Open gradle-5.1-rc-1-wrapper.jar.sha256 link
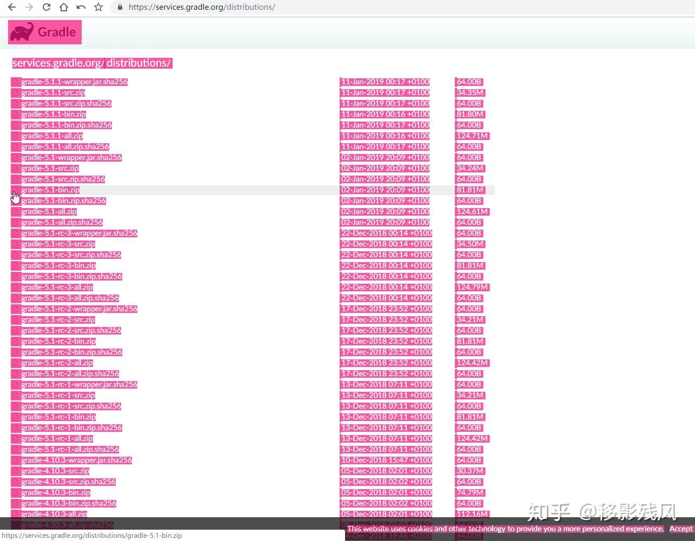The height and width of the screenshot is (541, 695). point(80,385)
